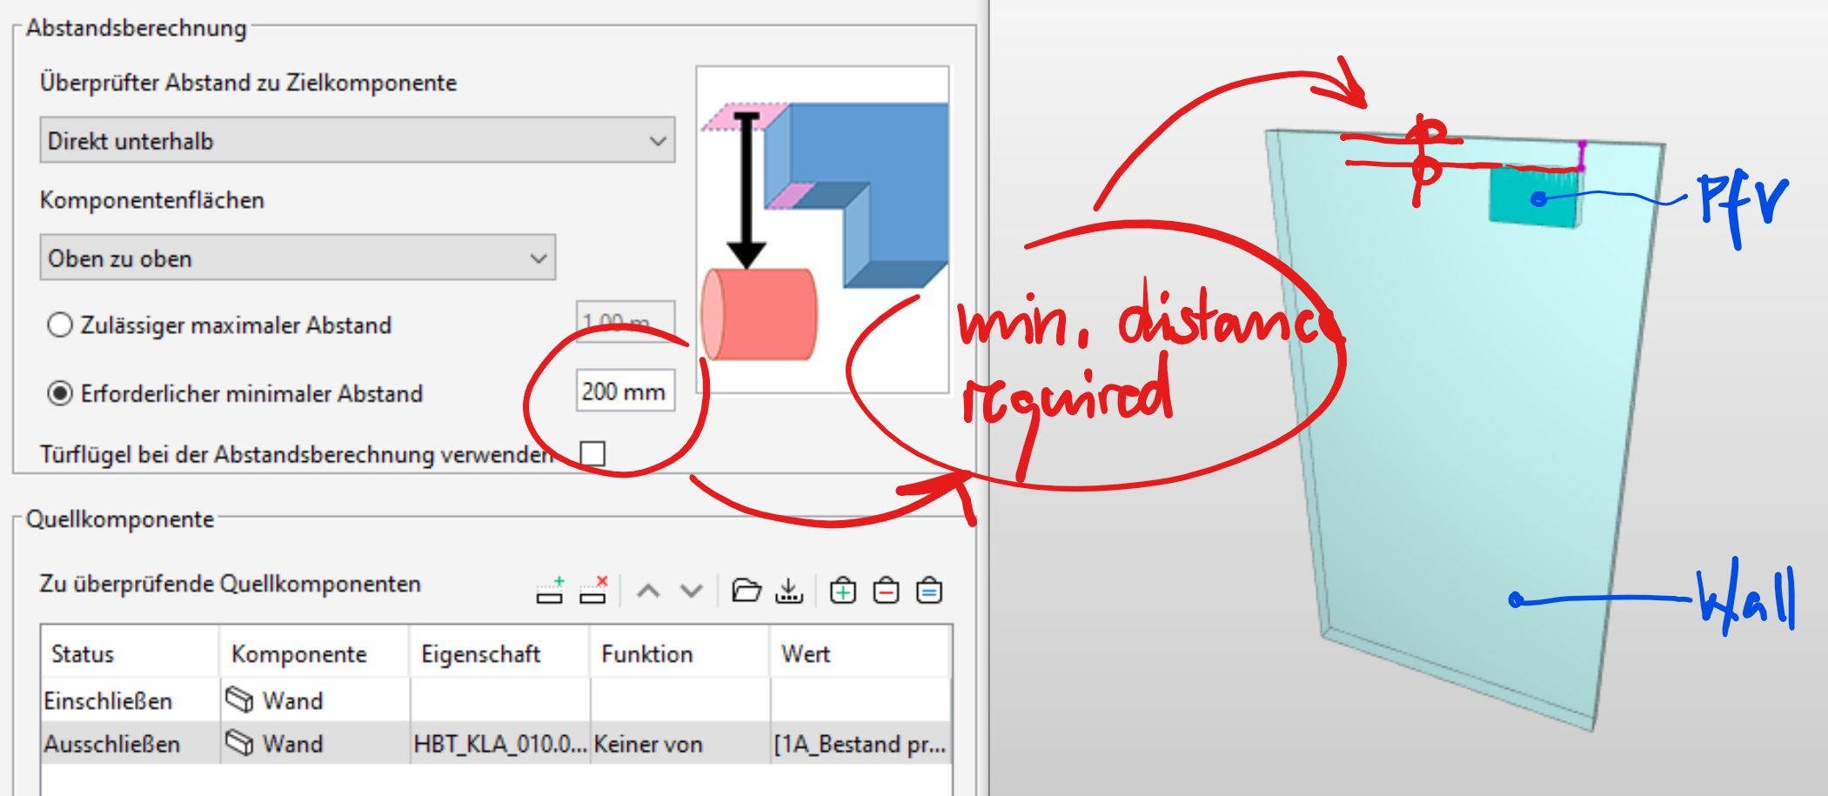Save filter with download-arrow icon
1828x796 pixels.
pyautogui.click(x=789, y=591)
